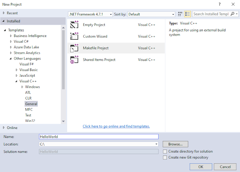Expand the Stream Analytics node arrow
The width and height of the screenshot is (240, 172).
coord(11,53)
